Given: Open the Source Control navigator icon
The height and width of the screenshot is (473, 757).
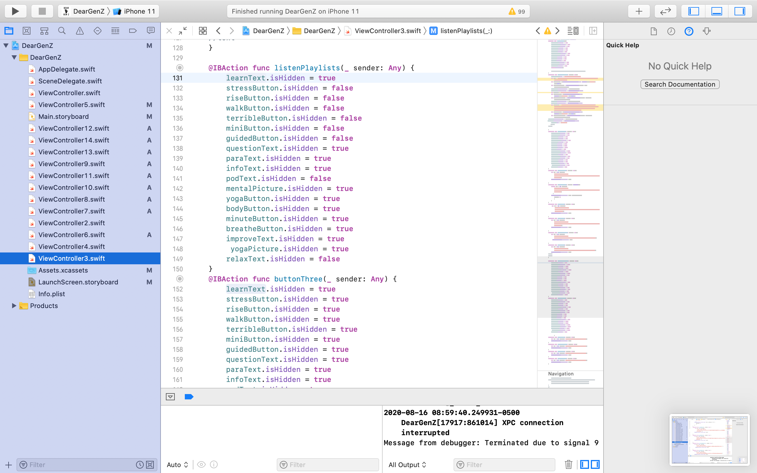Looking at the screenshot, I should [x=27, y=31].
